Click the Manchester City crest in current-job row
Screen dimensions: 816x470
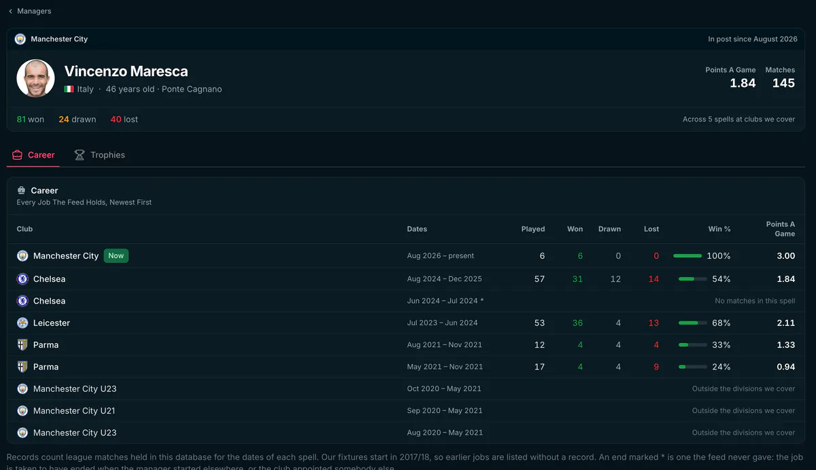coord(22,256)
